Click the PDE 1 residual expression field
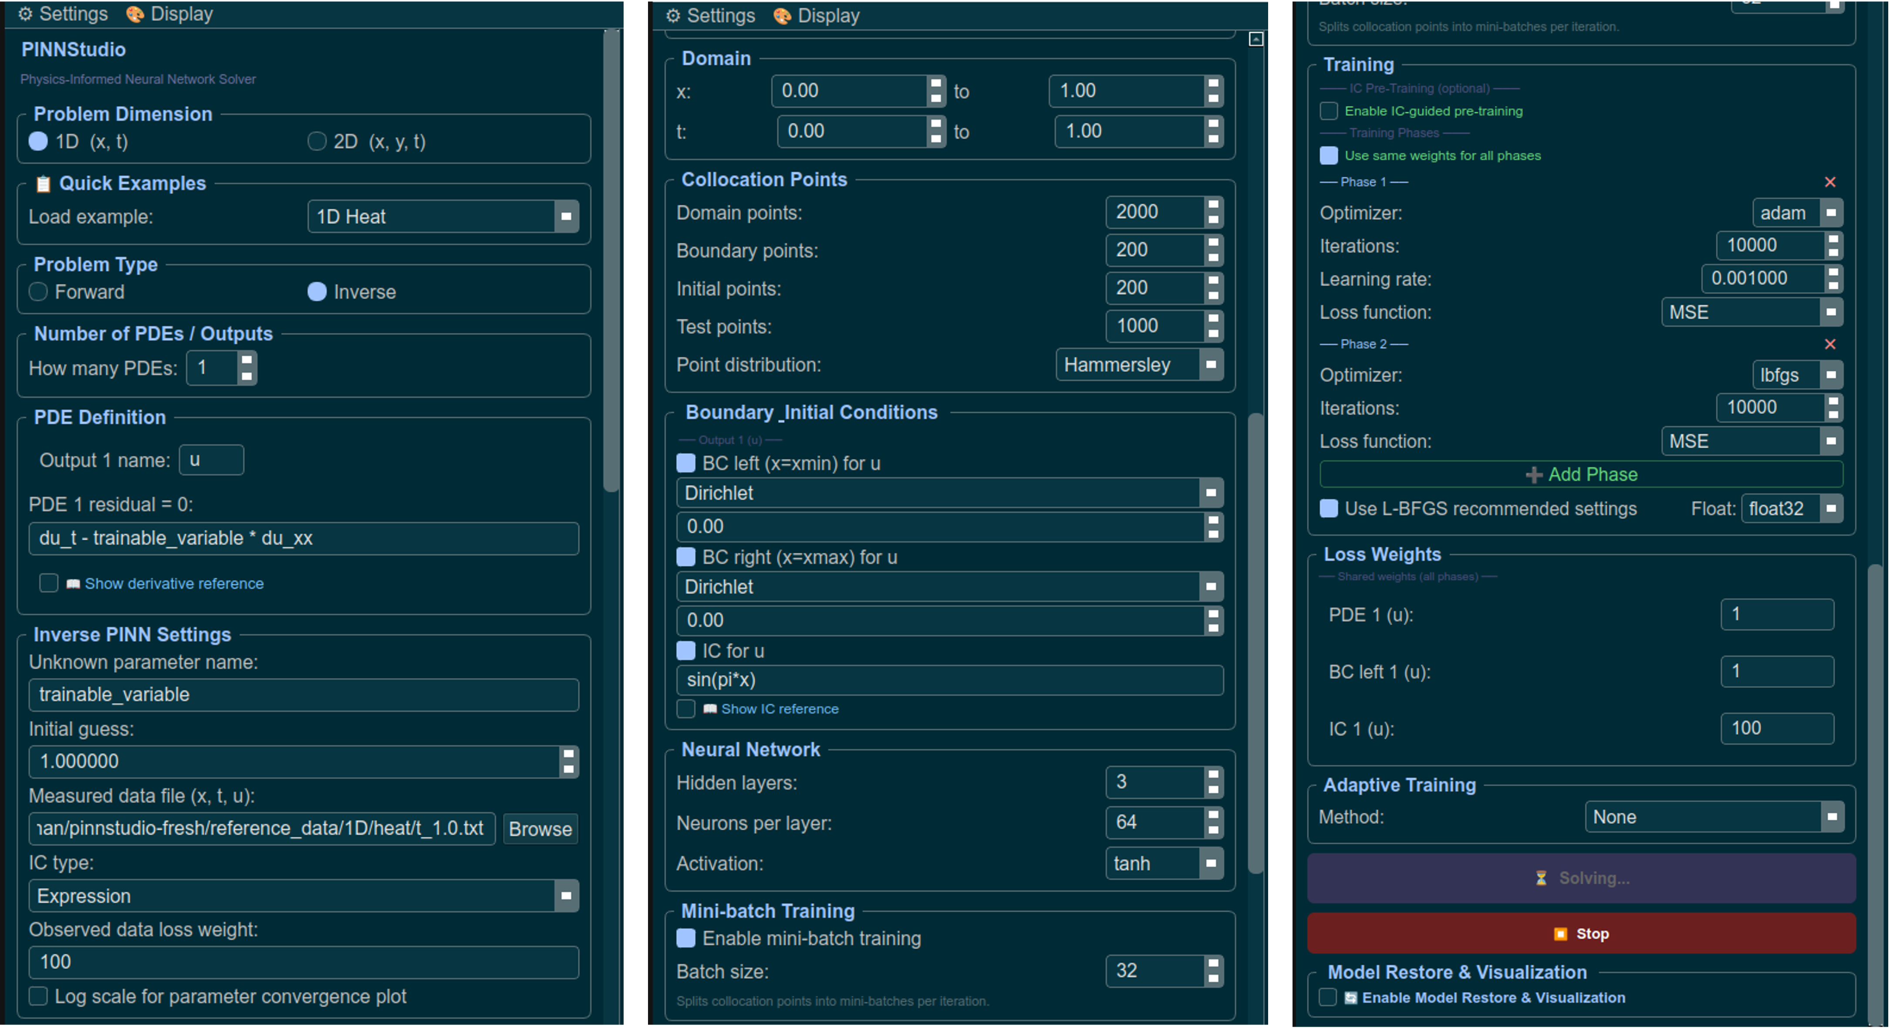The height and width of the screenshot is (1028, 1890). [x=304, y=538]
